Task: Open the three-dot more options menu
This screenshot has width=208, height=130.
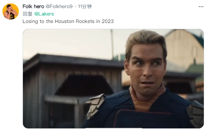Action: (201, 7)
